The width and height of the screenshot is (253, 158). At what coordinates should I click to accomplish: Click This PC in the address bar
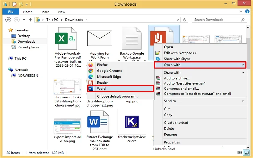coord(52,20)
